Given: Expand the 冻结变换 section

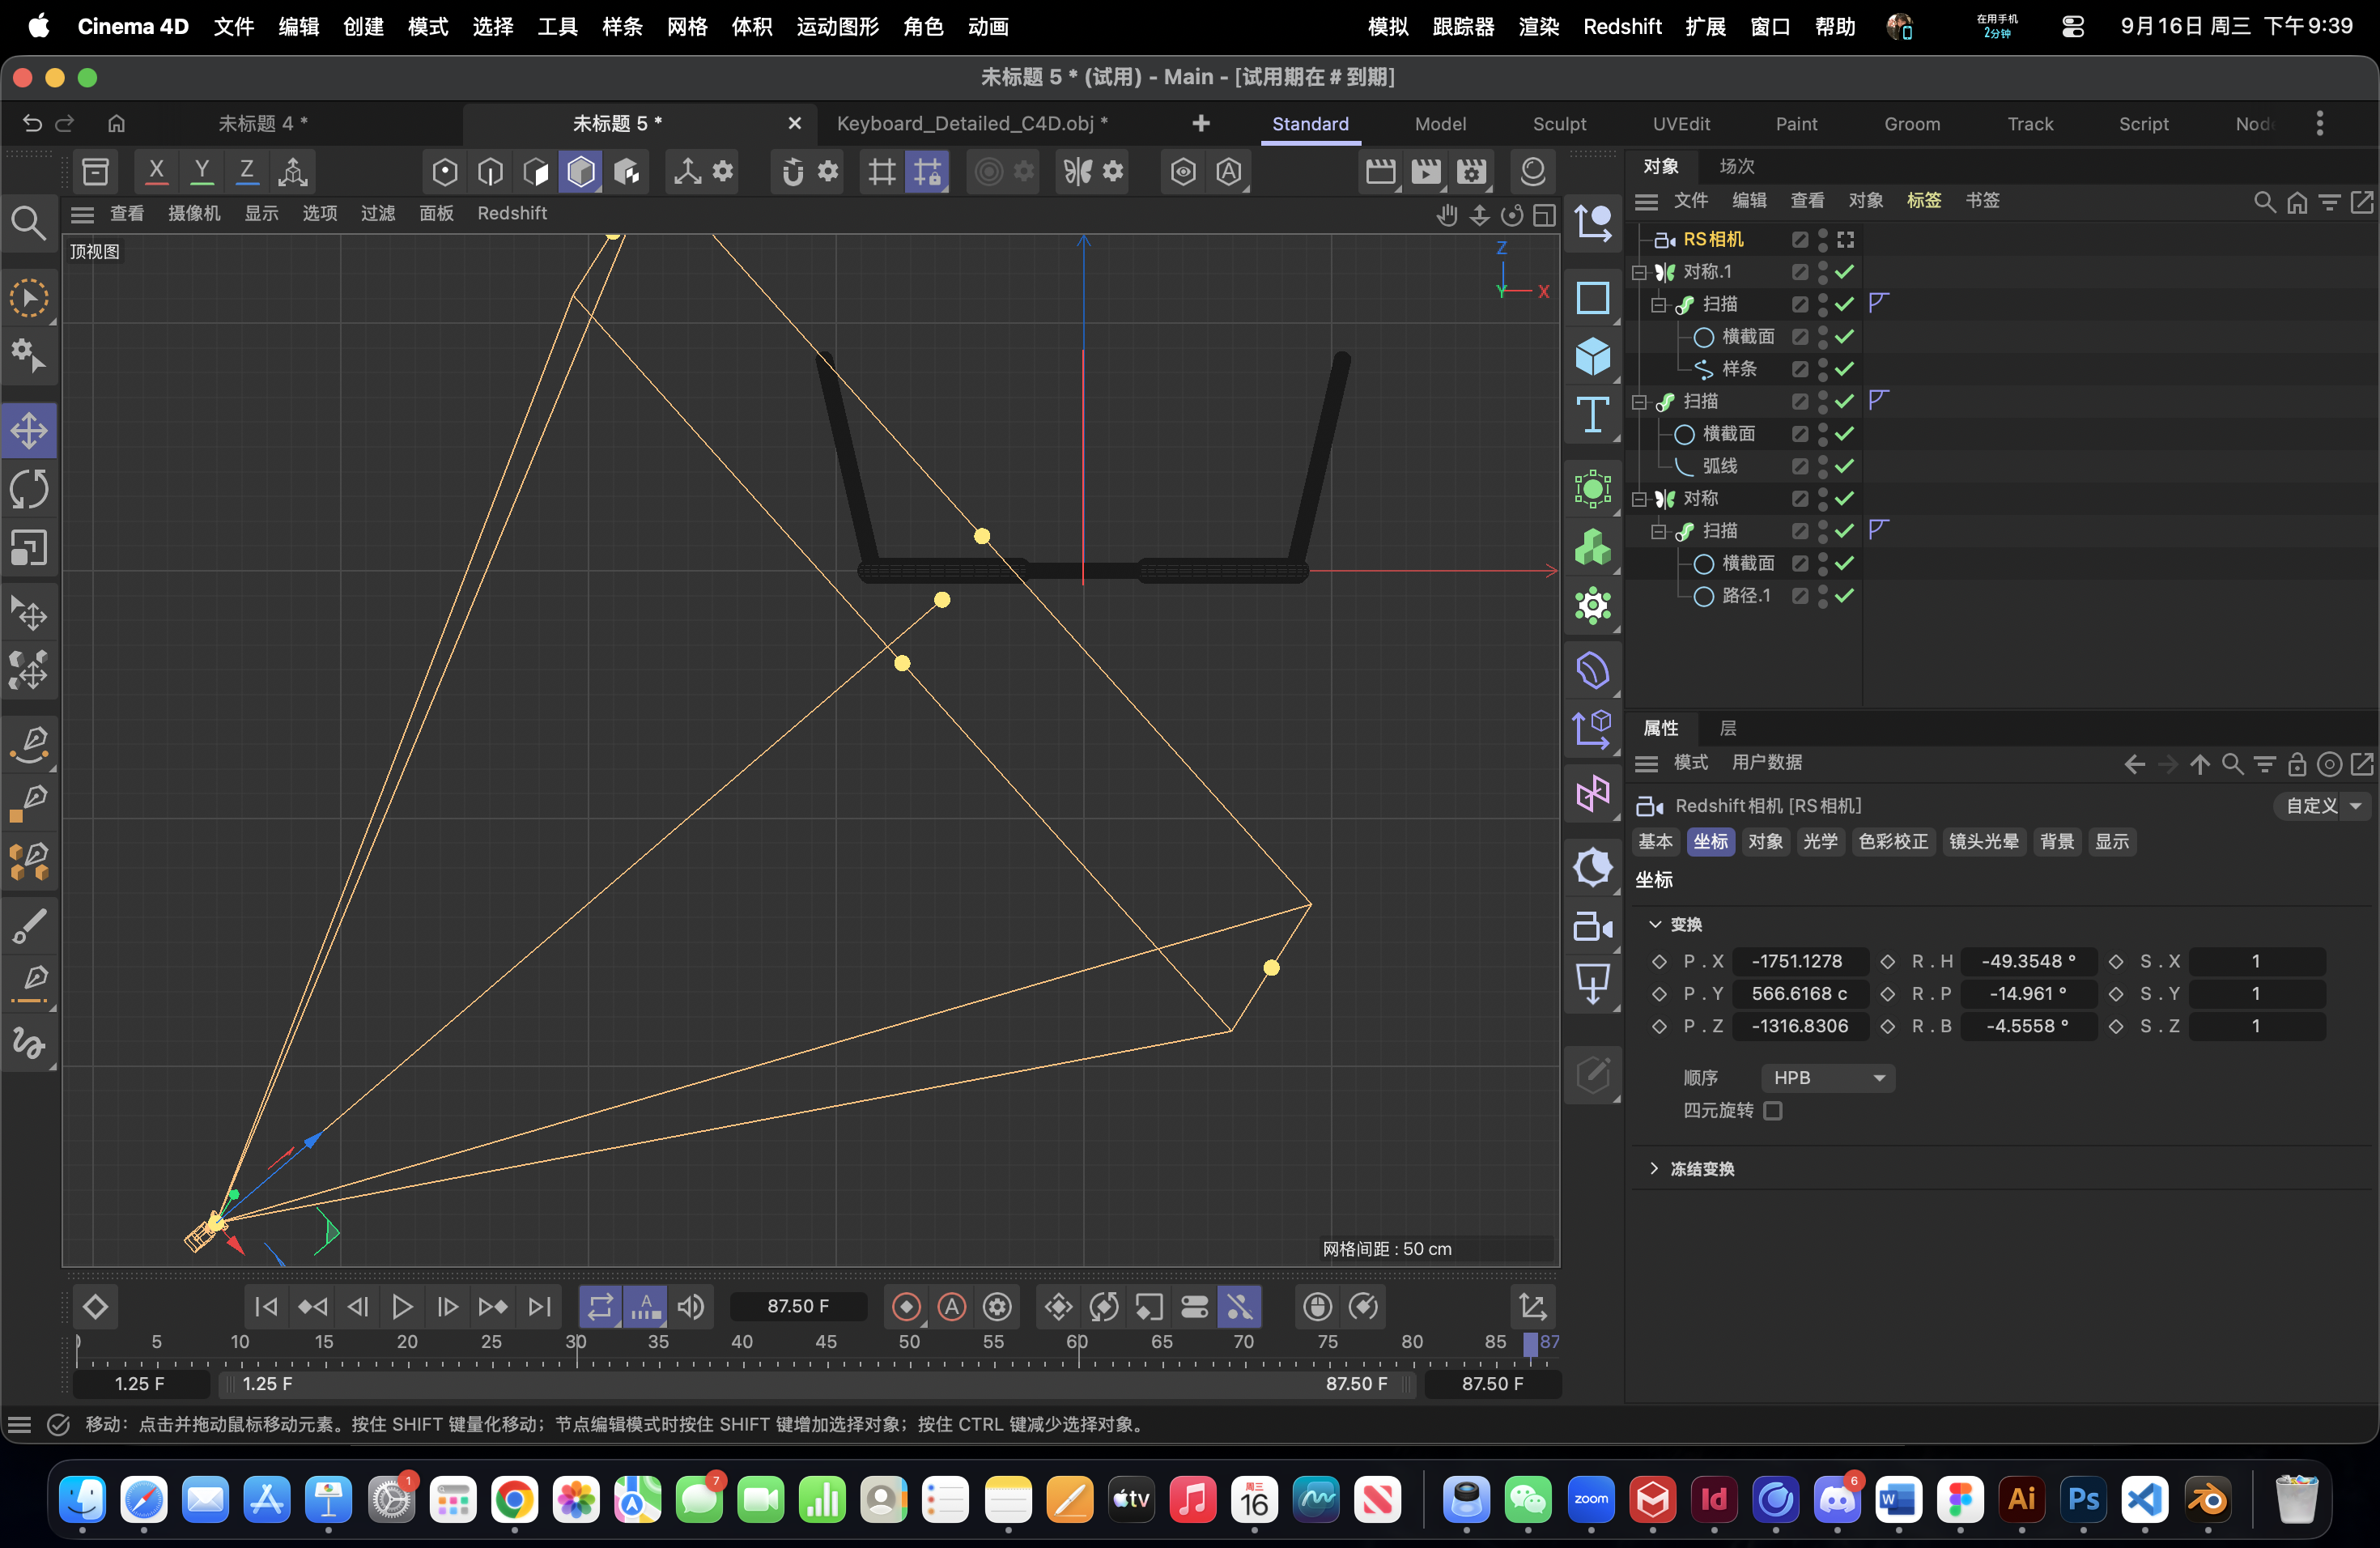Looking at the screenshot, I should [x=1655, y=1169].
